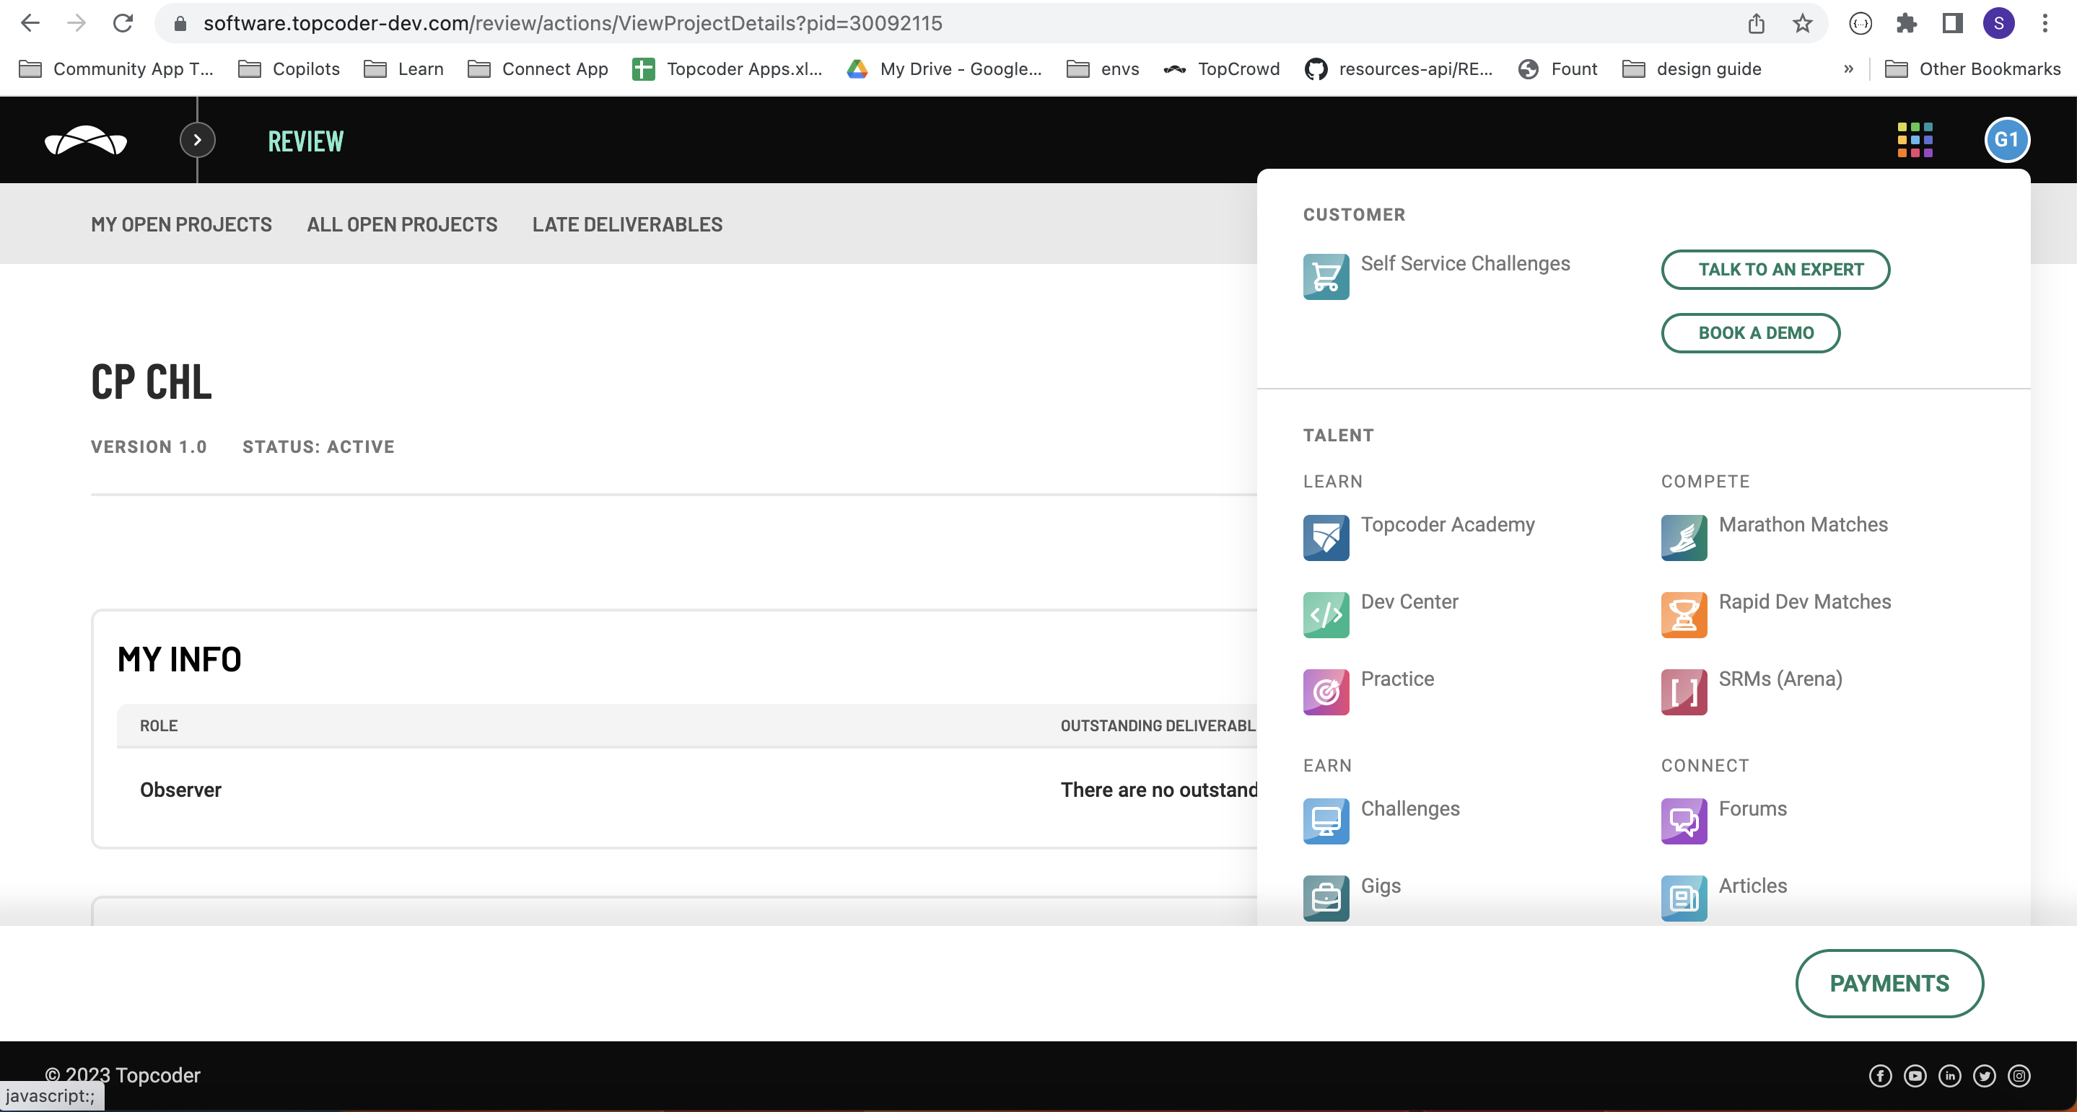Click the Articles newspaper icon
The width and height of the screenshot is (2077, 1112).
[1684, 899]
